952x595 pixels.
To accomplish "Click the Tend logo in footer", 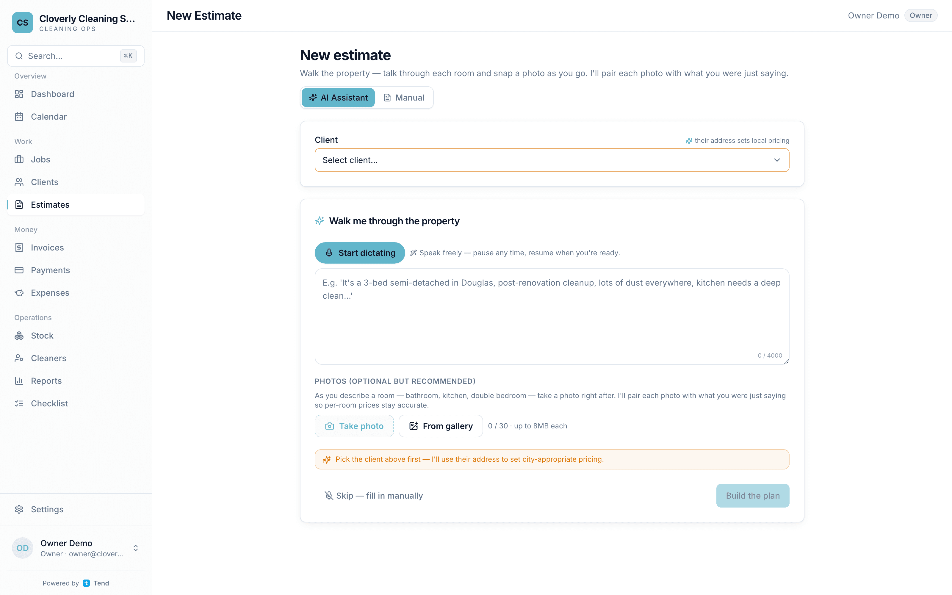I will [x=86, y=583].
